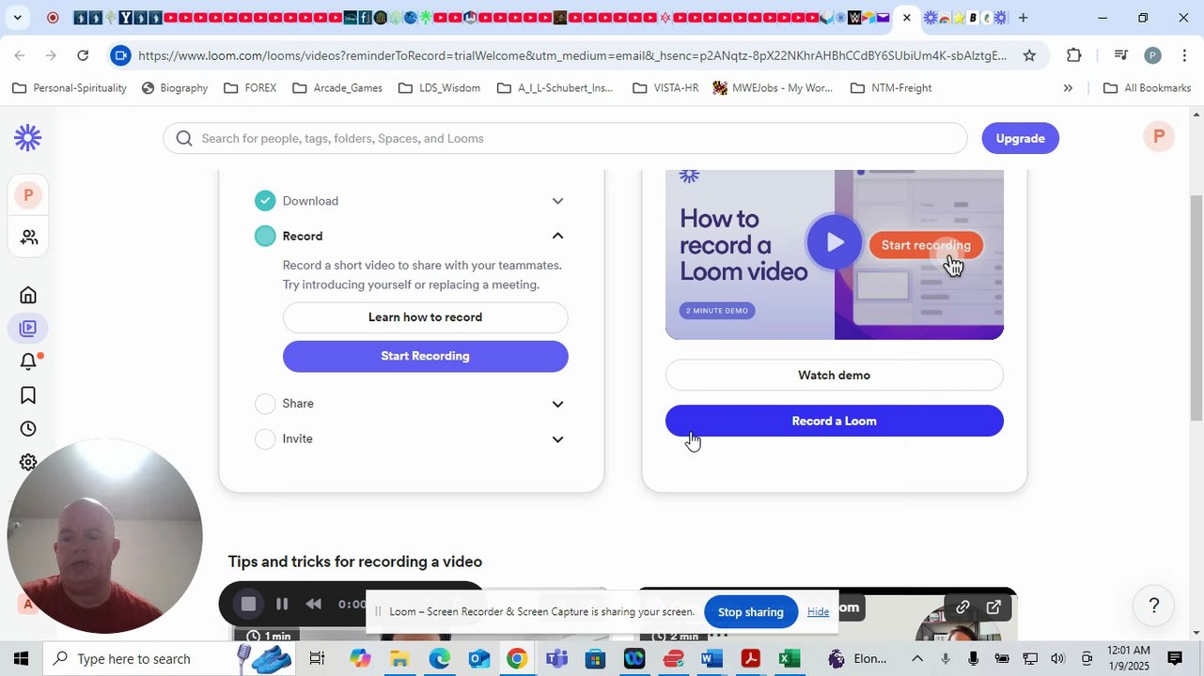Image resolution: width=1204 pixels, height=676 pixels.
Task: Open the Personal-Spirituality bookmarks folder
Action: click(x=69, y=88)
